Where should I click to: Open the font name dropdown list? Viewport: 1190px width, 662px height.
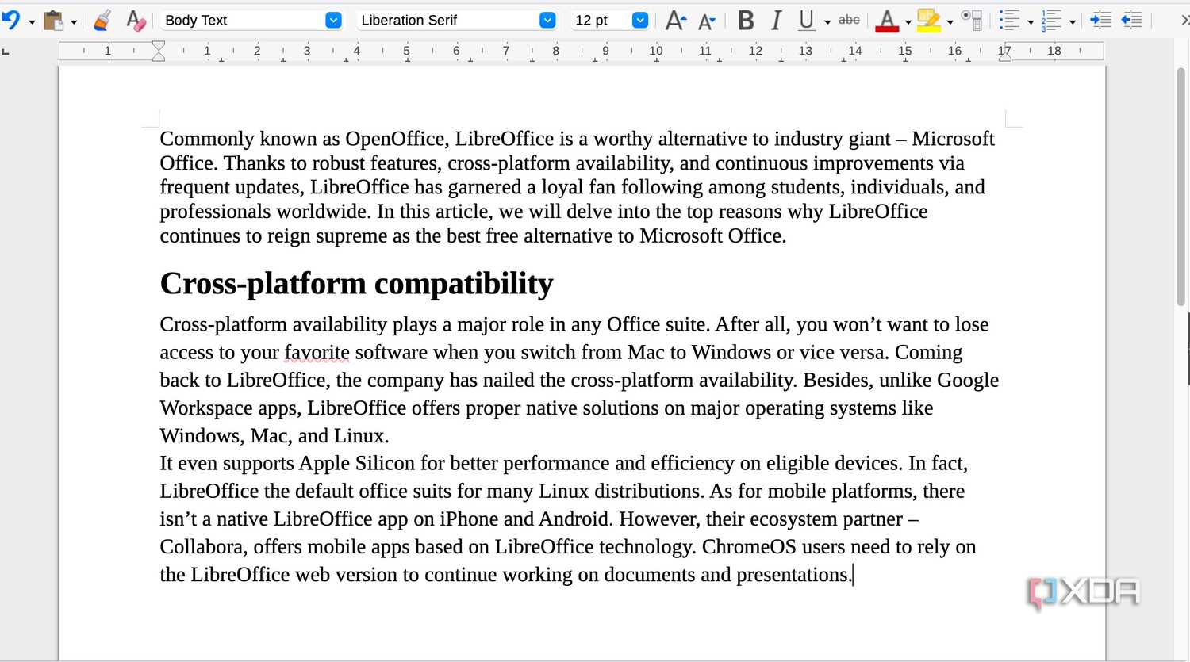click(x=547, y=21)
